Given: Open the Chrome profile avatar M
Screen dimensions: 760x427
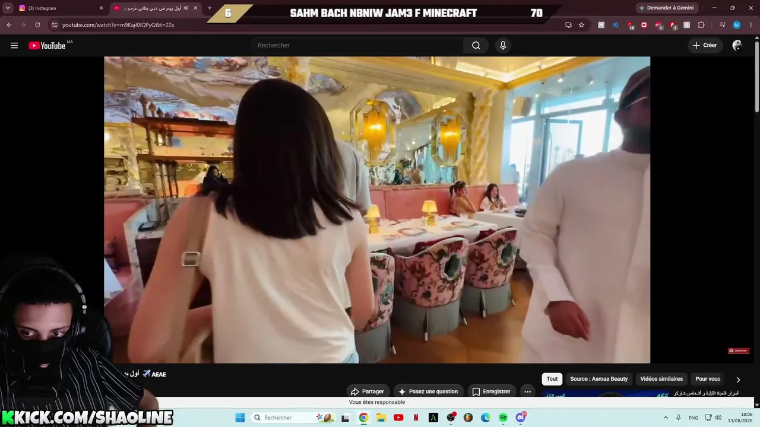Looking at the screenshot, I should (x=736, y=25).
